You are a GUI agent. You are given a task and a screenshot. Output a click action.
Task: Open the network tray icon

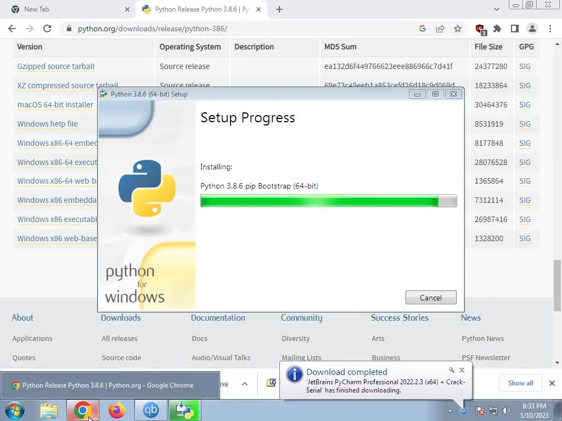[493, 411]
